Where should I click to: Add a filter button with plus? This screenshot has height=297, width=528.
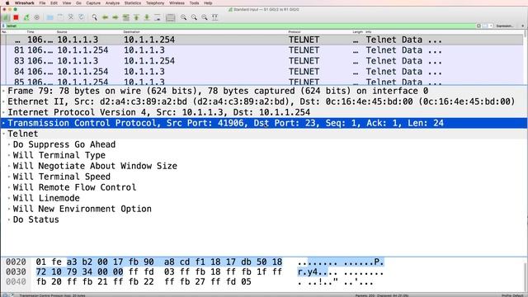[522, 26]
